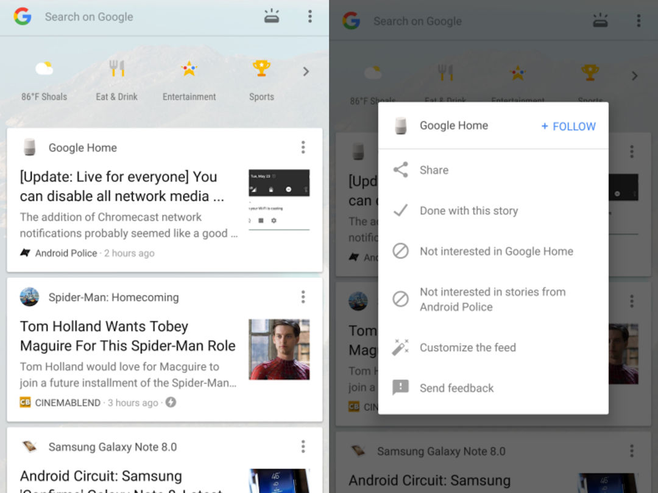Viewport: 658px width, 493px height.
Task: Open the overflow menu in left screen header
Action: point(310,16)
